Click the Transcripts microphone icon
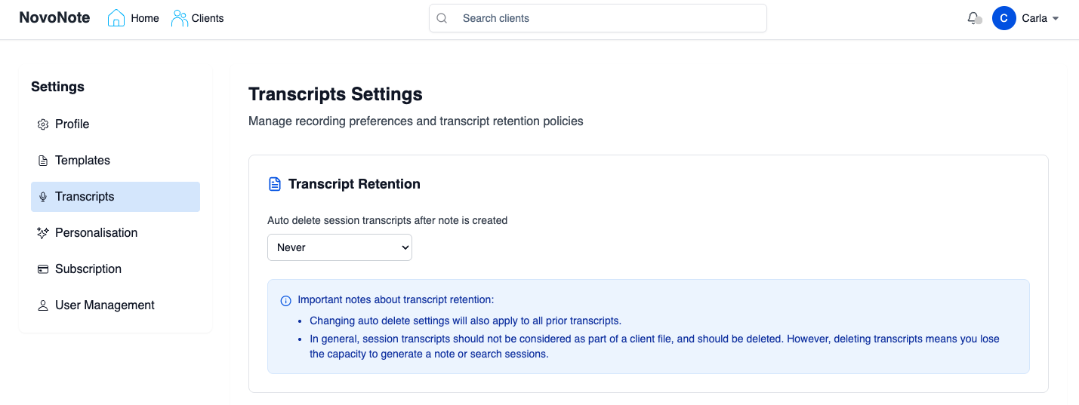Viewport: 1079px width, 405px height. tap(43, 197)
